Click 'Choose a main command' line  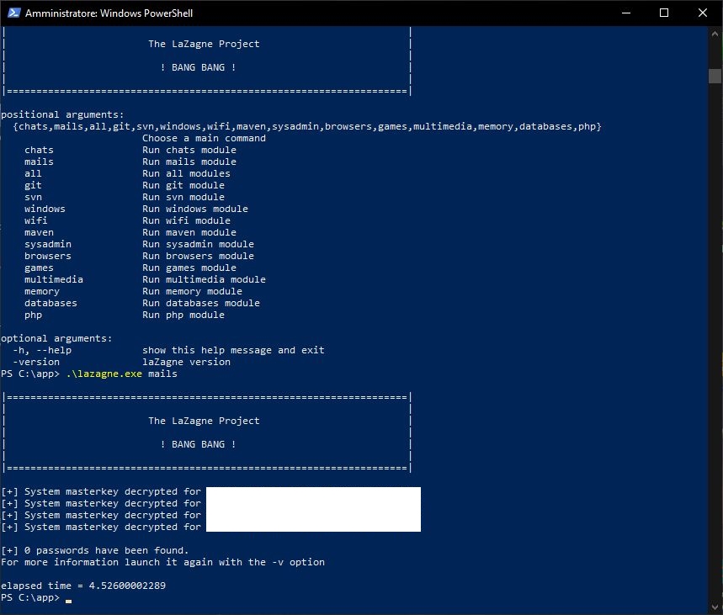click(204, 138)
